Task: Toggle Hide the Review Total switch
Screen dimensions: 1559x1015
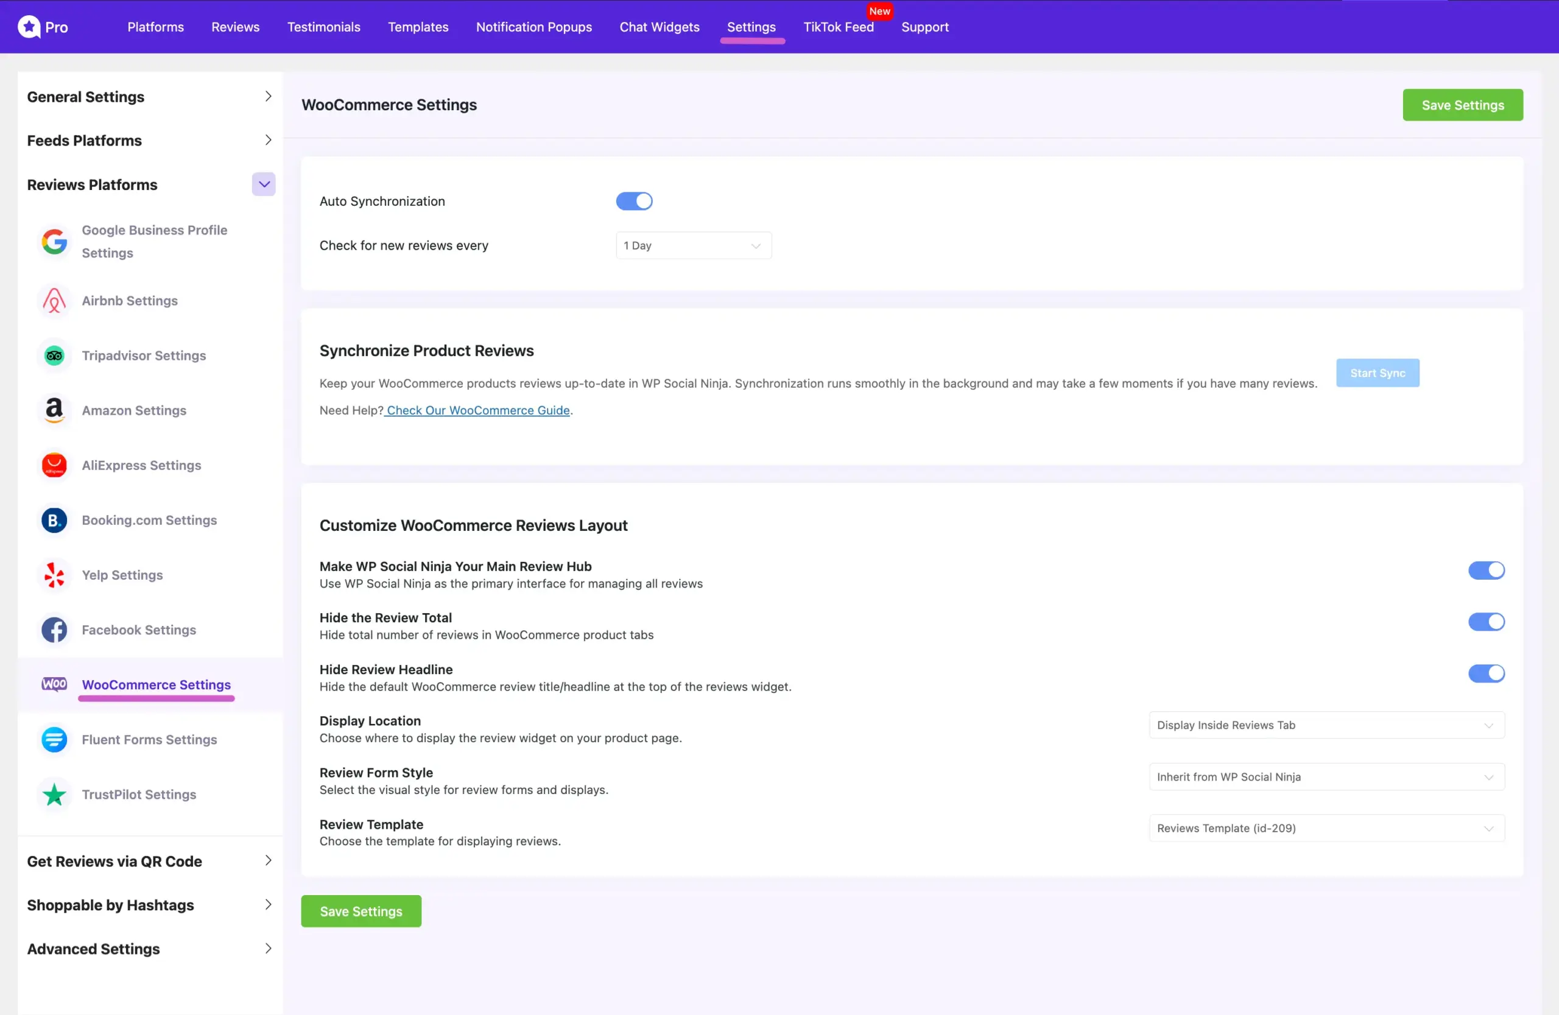Action: [x=1487, y=622]
